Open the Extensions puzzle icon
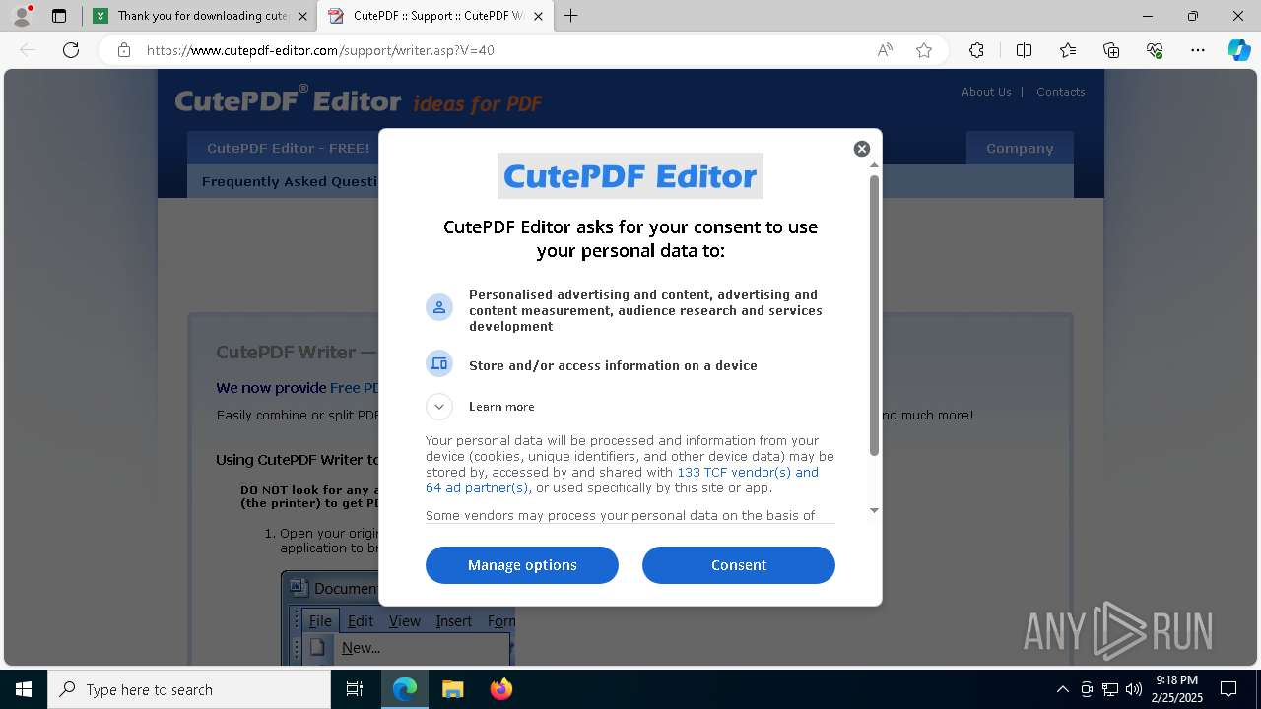 [x=976, y=50]
